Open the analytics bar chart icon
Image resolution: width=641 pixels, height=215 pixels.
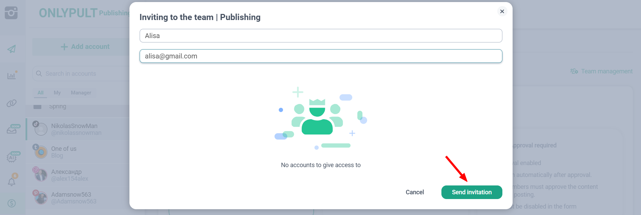12,75
